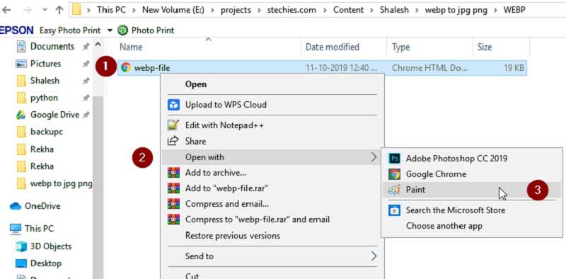Open the recent locations dropdown arrow
Viewport: 566px width, 279px height.
pyautogui.click(x=45, y=10)
